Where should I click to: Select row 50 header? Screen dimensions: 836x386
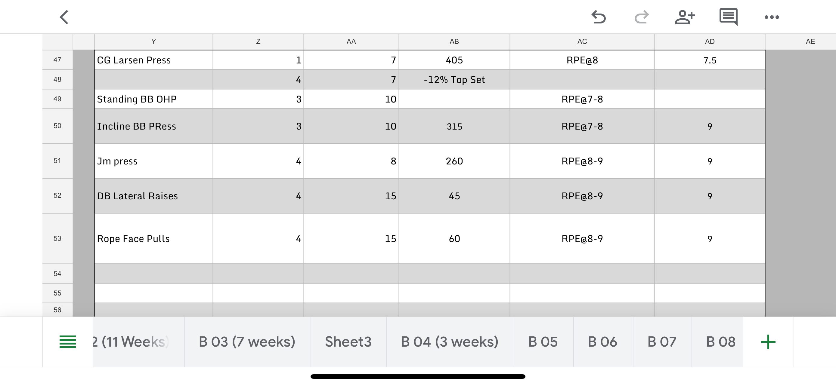click(x=57, y=126)
